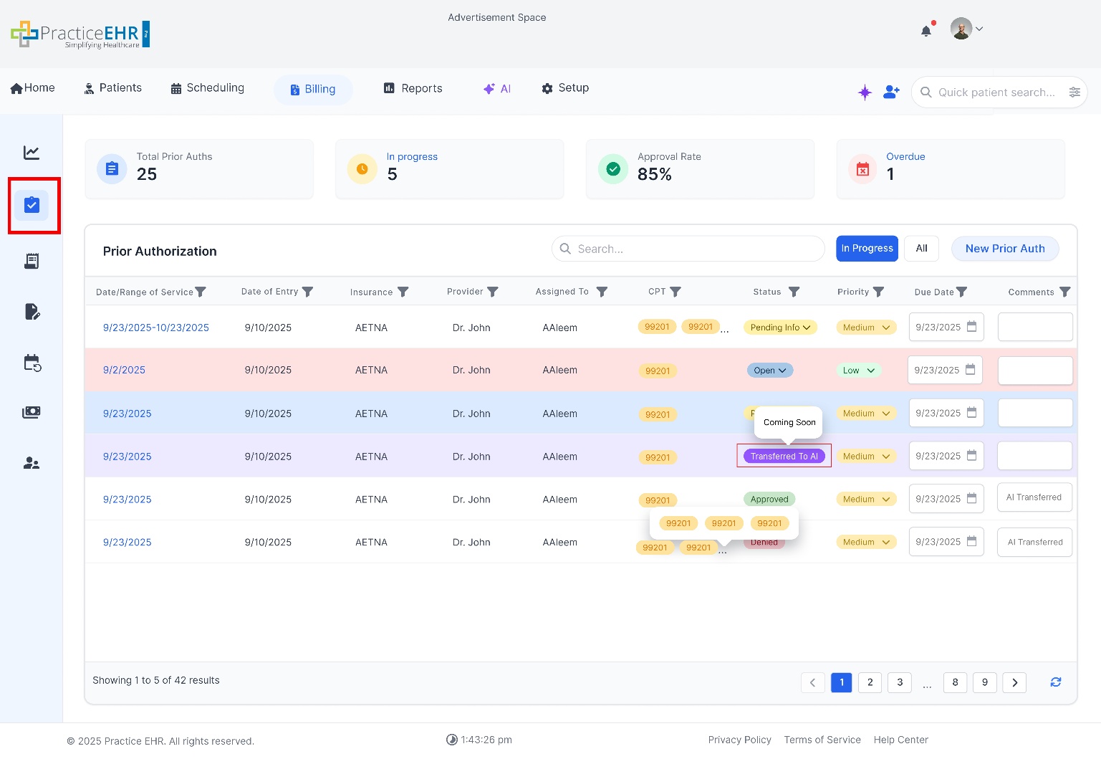Open the Reports menu
This screenshot has height=759, width=1101.
pyautogui.click(x=413, y=89)
